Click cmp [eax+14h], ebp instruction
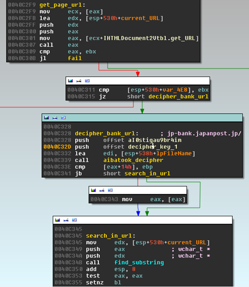The height and width of the screenshot is (287, 249). tap(114, 167)
